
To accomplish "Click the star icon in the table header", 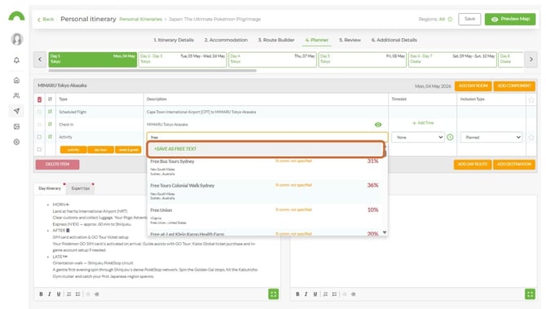I will tap(531, 99).
